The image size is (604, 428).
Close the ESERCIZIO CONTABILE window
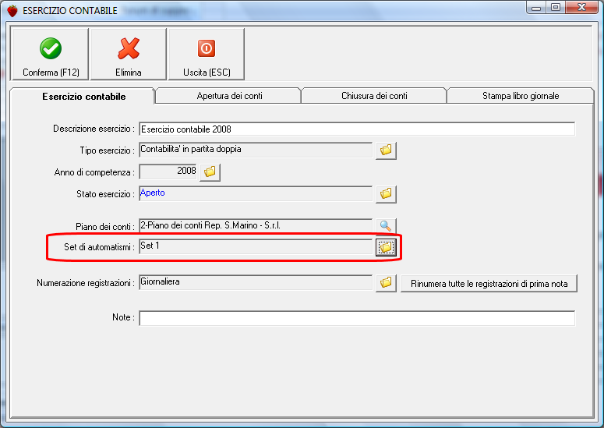582,8
